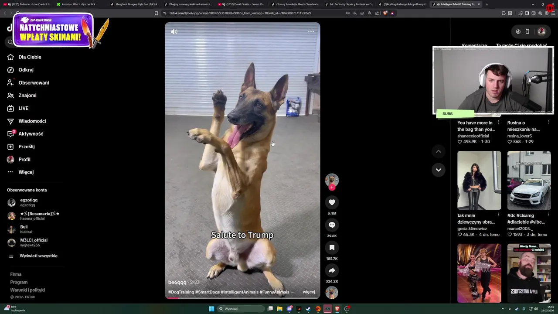The width and height of the screenshot is (558, 314).
Task: Go to next video with down arrow
Action: click(439, 170)
